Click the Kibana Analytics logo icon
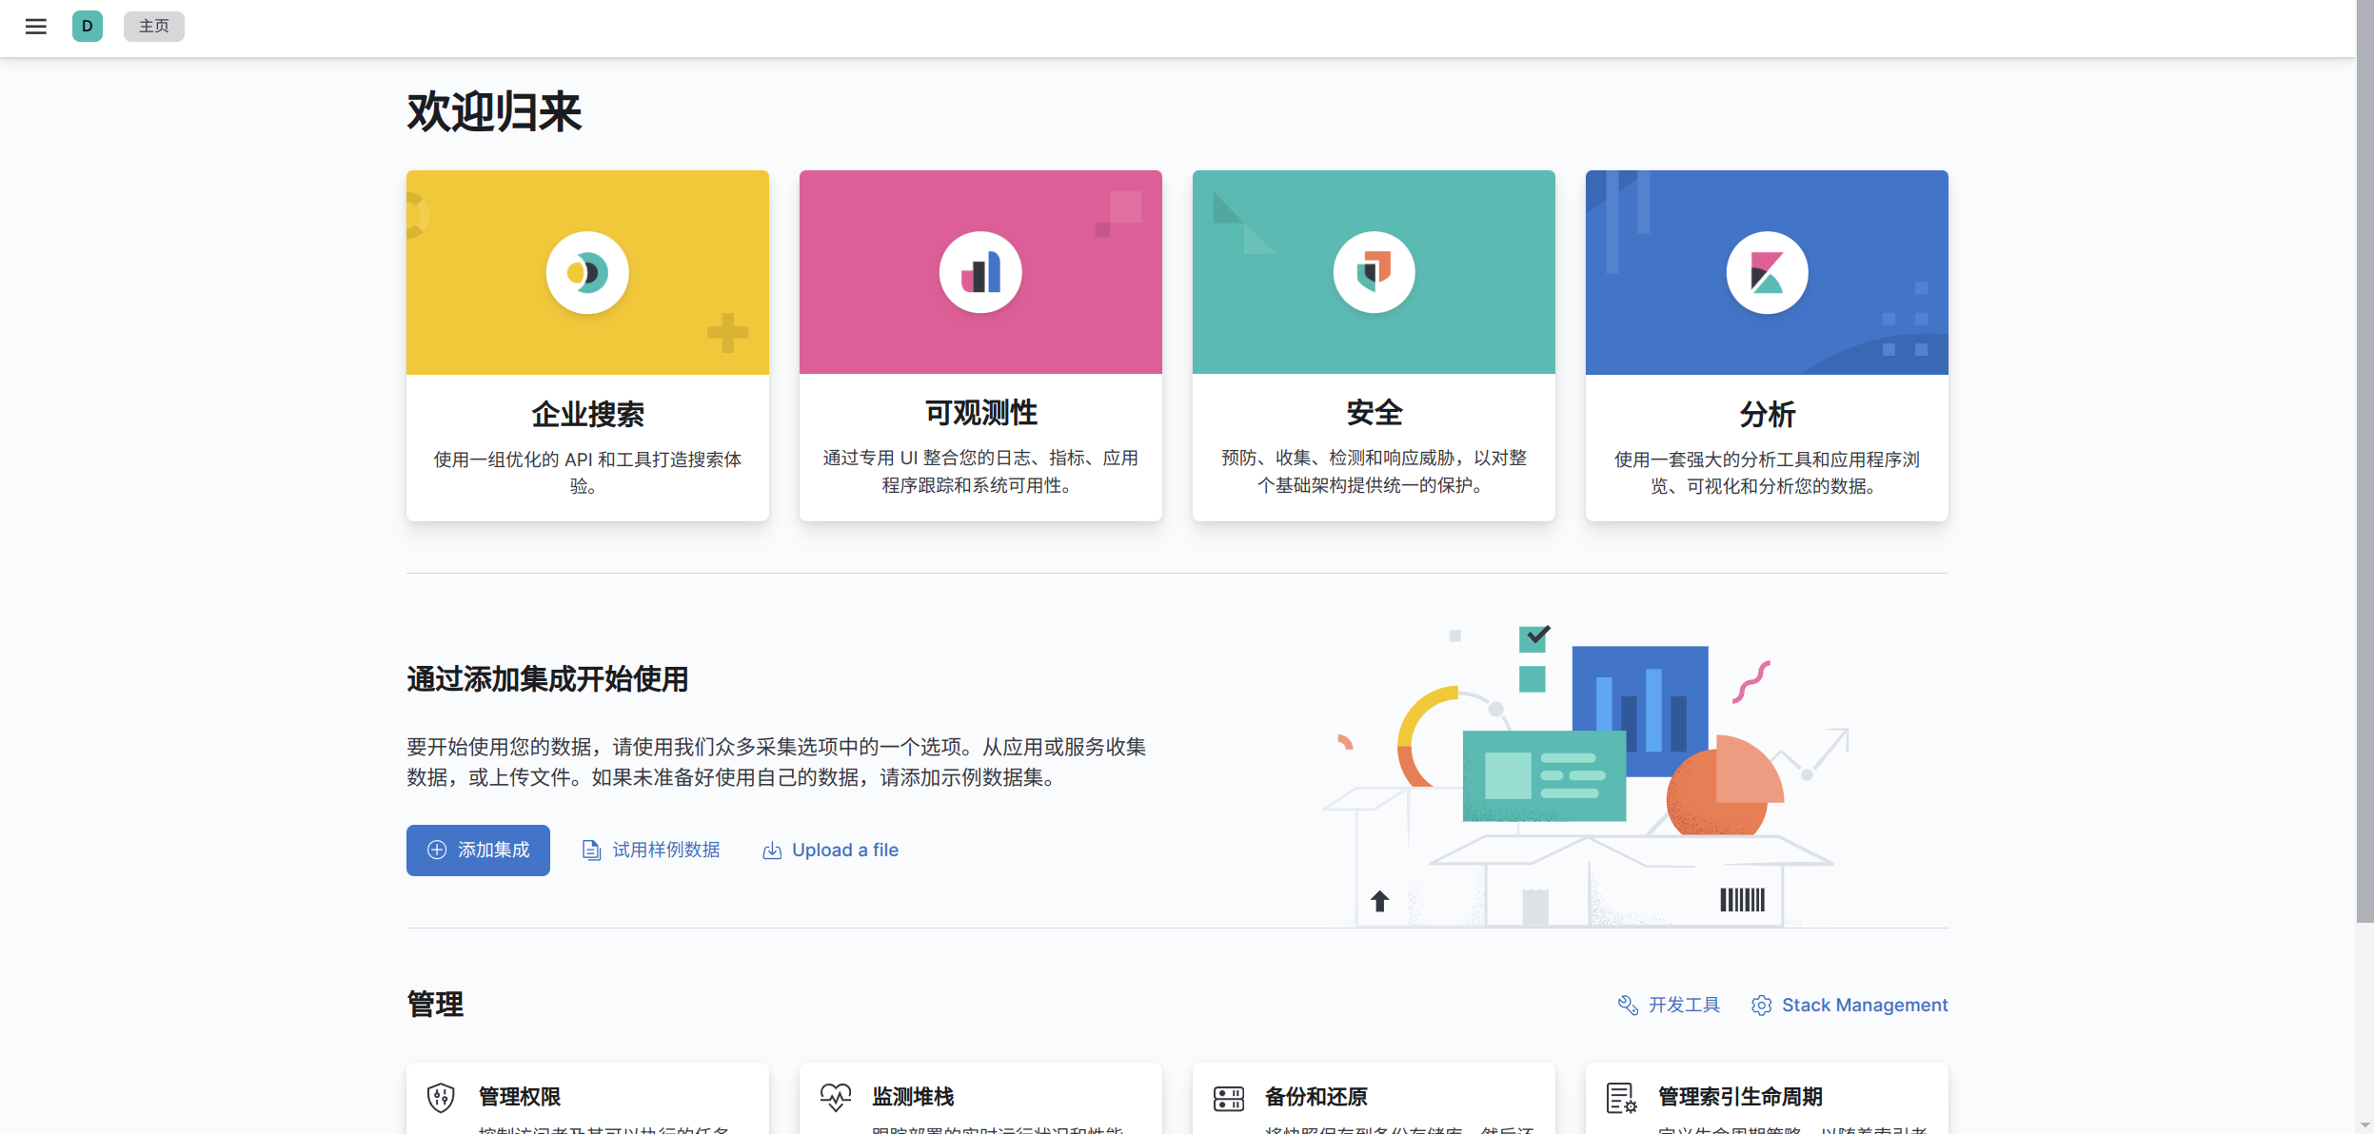The image size is (2374, 1134). click(1767, 273)
